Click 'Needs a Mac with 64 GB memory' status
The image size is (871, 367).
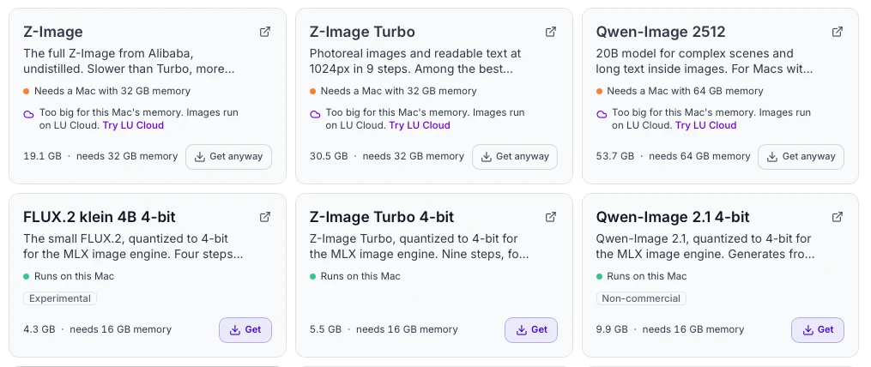685,91
